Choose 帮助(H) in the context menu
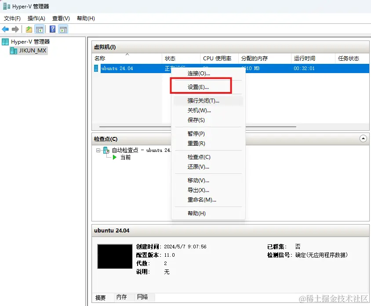The width and height of the screenshot is (371, 306). [208, 214]
